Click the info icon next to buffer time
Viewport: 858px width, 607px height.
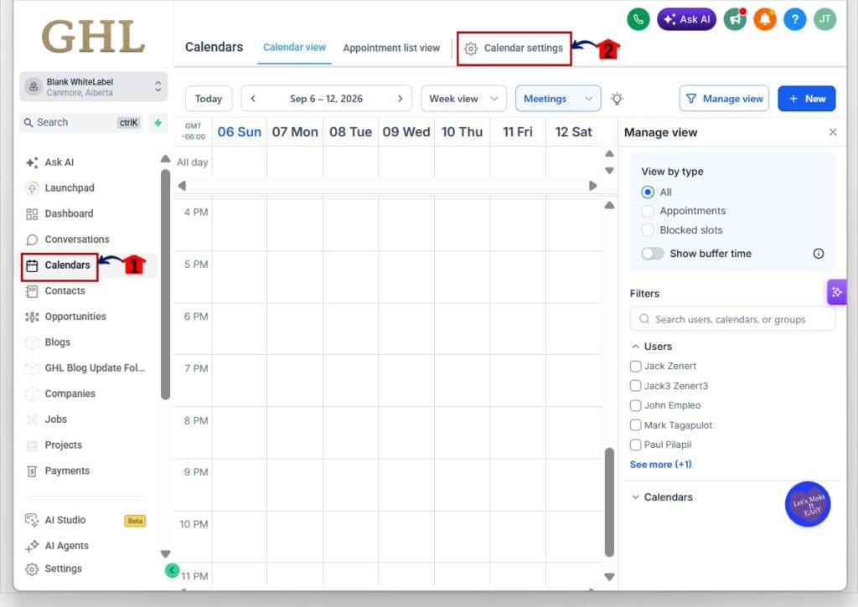coord(818,254)
